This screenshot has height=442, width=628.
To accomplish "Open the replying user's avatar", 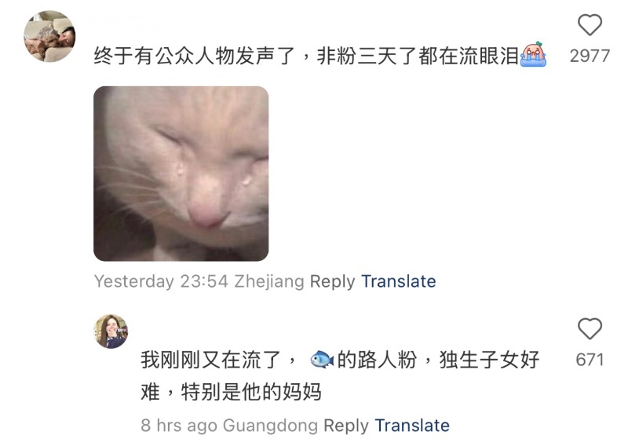I will pos(111,331).
